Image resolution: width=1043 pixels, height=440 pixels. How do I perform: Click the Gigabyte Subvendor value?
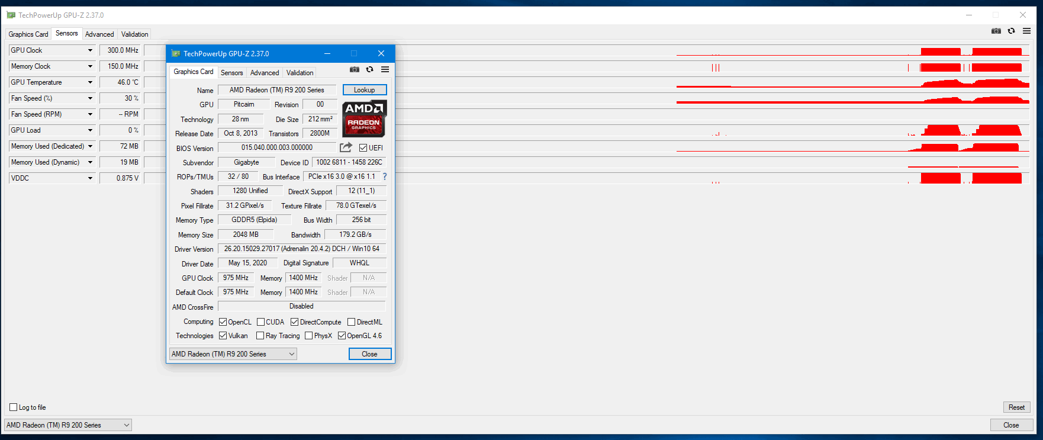pos(247,162)
